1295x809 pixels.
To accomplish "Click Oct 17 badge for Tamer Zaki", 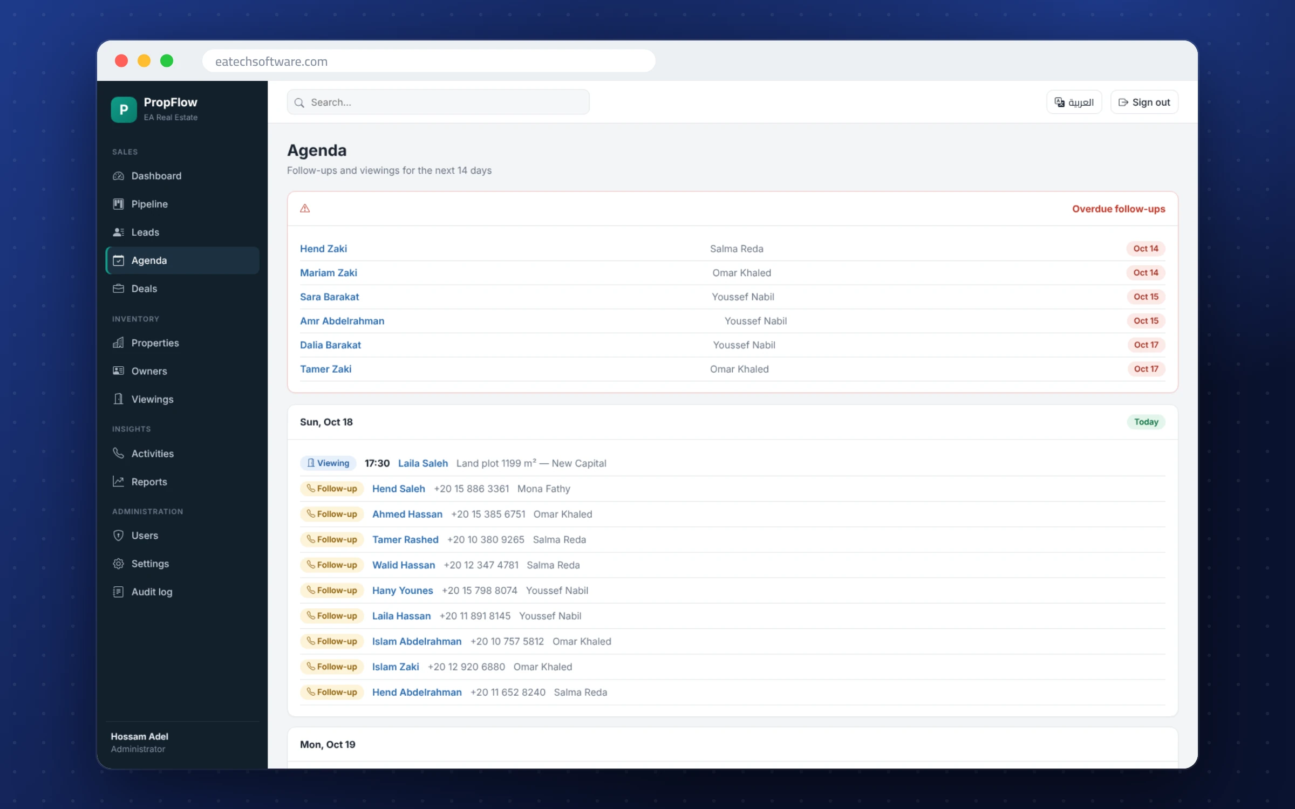I will (1146, 369).
